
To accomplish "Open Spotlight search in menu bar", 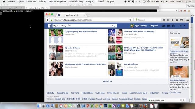I will [186, 2].
